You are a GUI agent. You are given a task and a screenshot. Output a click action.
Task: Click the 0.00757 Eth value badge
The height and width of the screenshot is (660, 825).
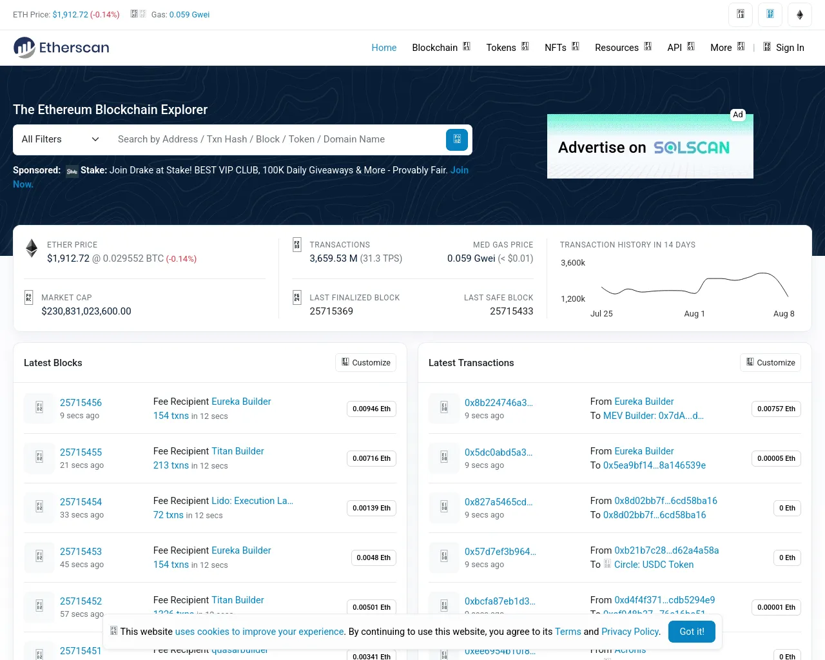[x=776, y=409]
